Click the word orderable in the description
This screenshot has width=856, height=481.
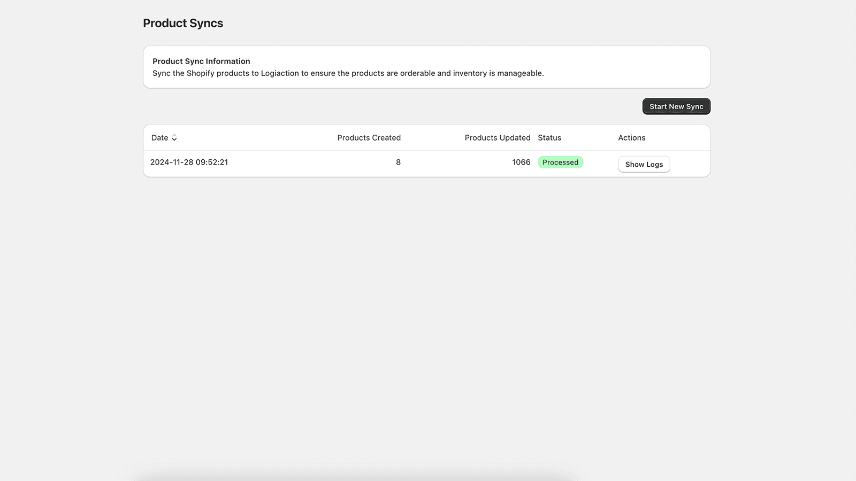tap(417, 73)
